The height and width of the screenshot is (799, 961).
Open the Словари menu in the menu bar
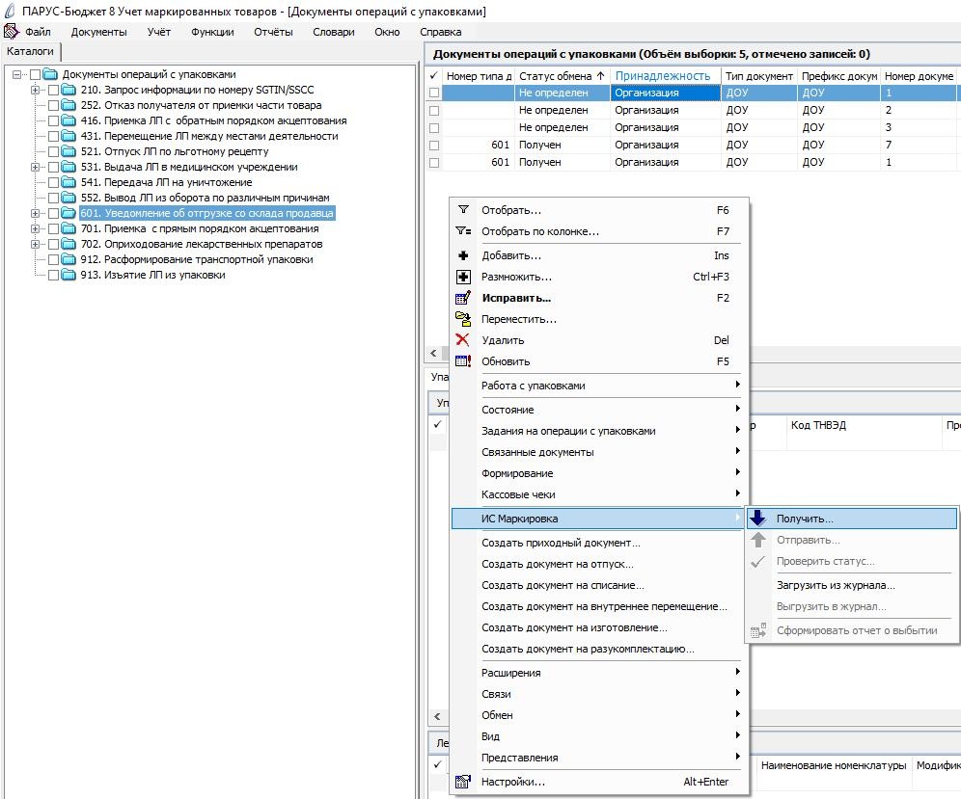(334, 32)
